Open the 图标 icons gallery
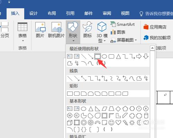 88,30
